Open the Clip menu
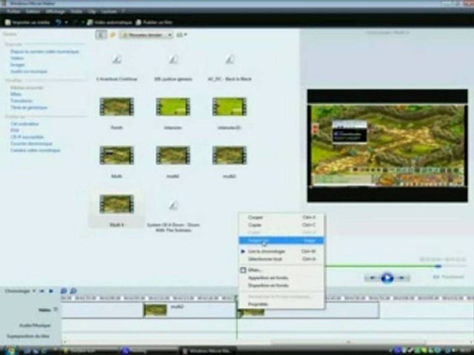This screenshot has width=474, height=355. 92,11
